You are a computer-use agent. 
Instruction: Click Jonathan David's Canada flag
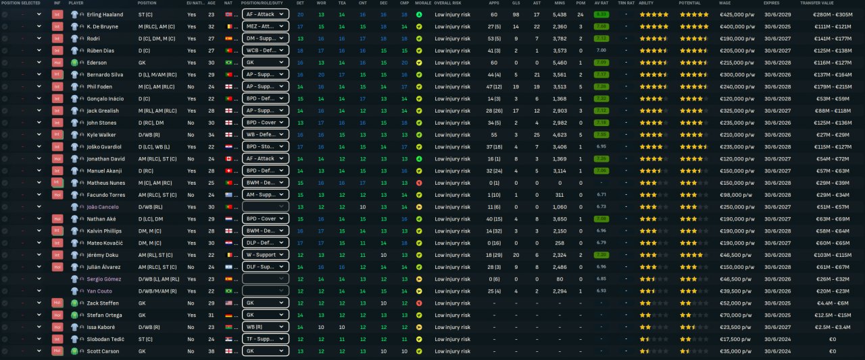point(228,158)
